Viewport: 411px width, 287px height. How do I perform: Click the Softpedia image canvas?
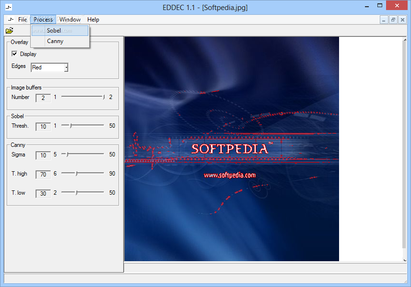[x=232, y=149]
